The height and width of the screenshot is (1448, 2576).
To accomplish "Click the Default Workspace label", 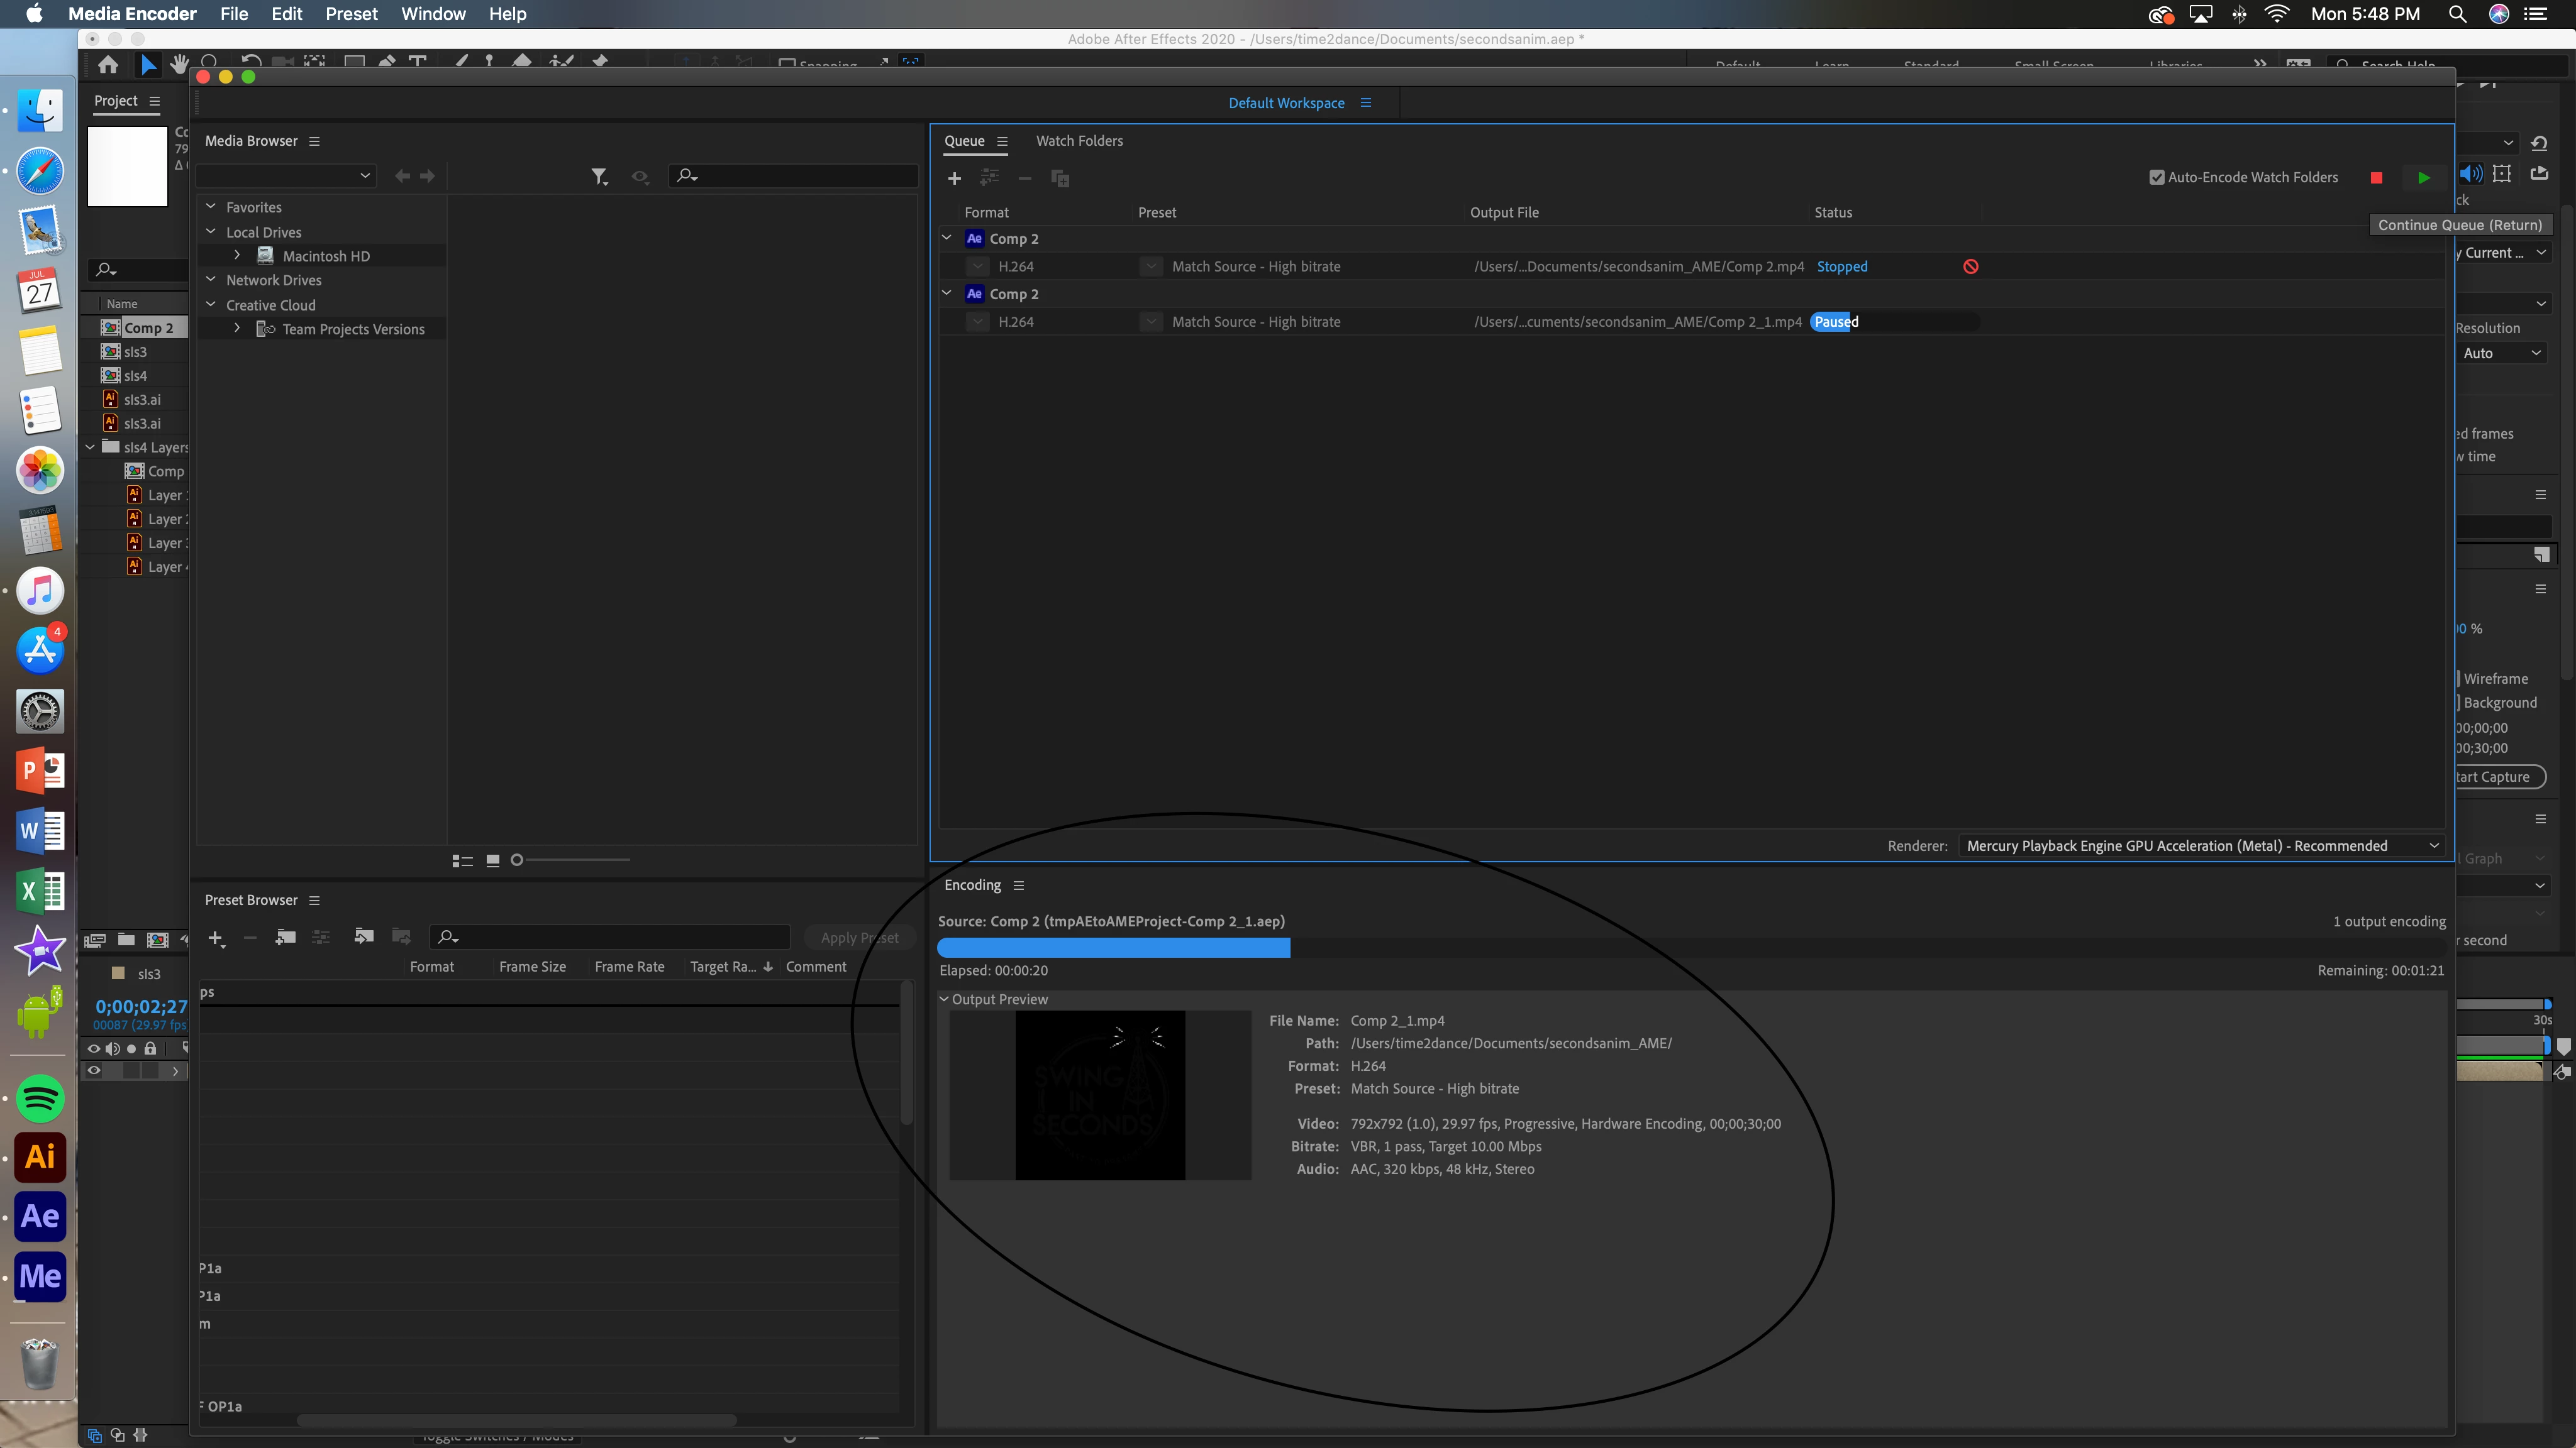I will (x=1286, y=103).
